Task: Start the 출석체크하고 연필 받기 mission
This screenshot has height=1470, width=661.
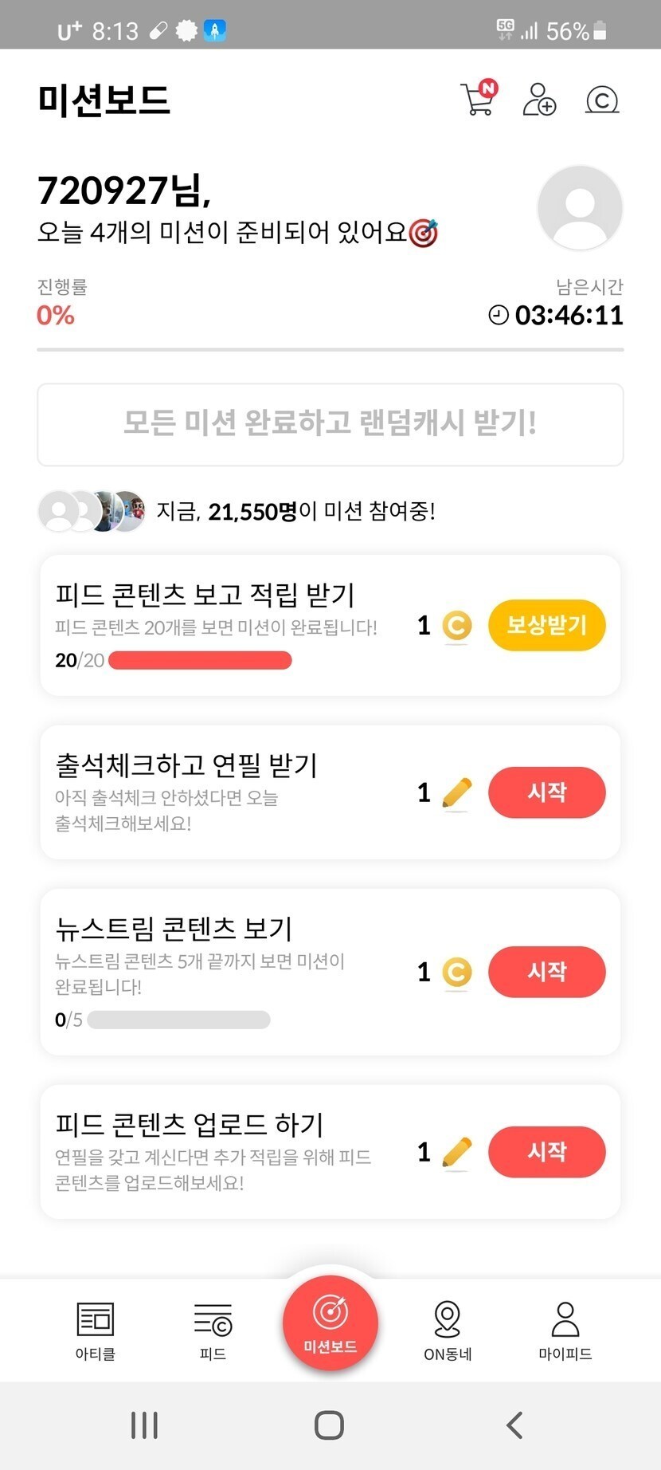Action: click(x=546, y=792)
